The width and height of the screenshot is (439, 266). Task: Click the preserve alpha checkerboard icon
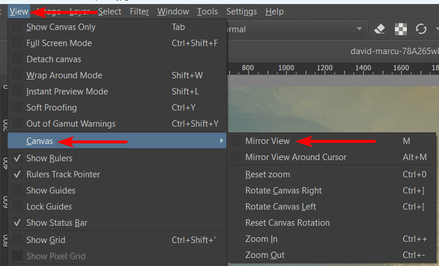pyautogui.click(x=400, y=29)
